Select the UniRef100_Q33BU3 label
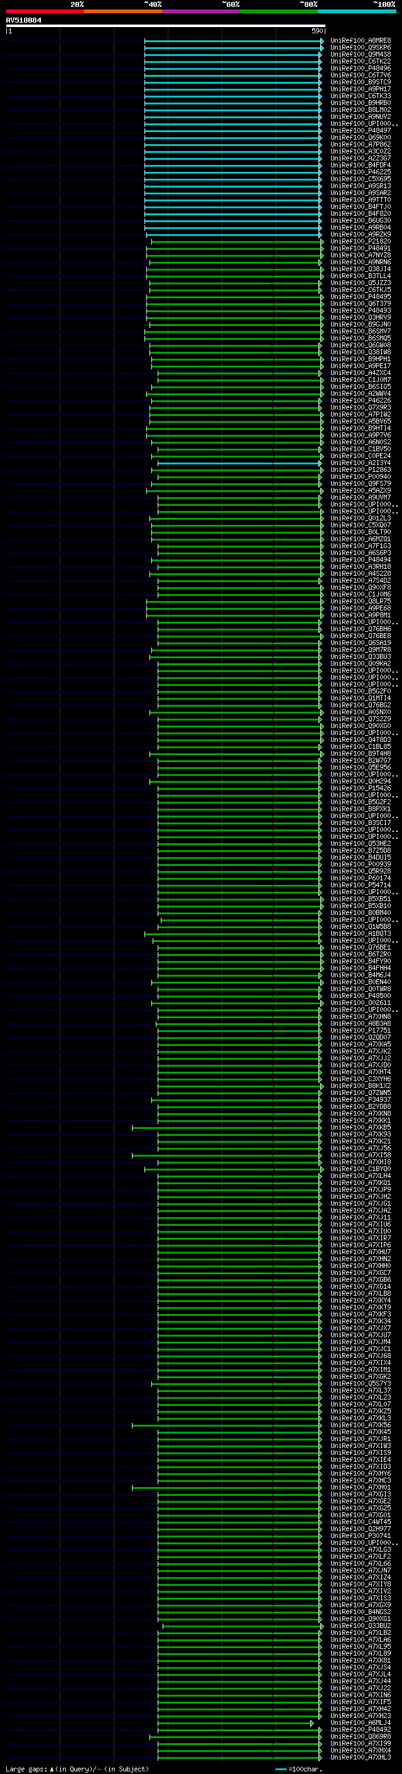Viewport: 402px width, 1774px height. point(360,657)
